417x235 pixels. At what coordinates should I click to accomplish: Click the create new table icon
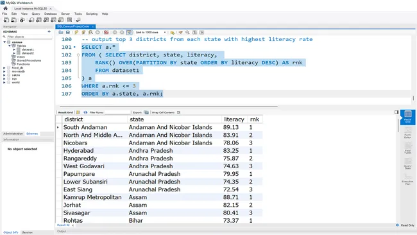point(38,20)
